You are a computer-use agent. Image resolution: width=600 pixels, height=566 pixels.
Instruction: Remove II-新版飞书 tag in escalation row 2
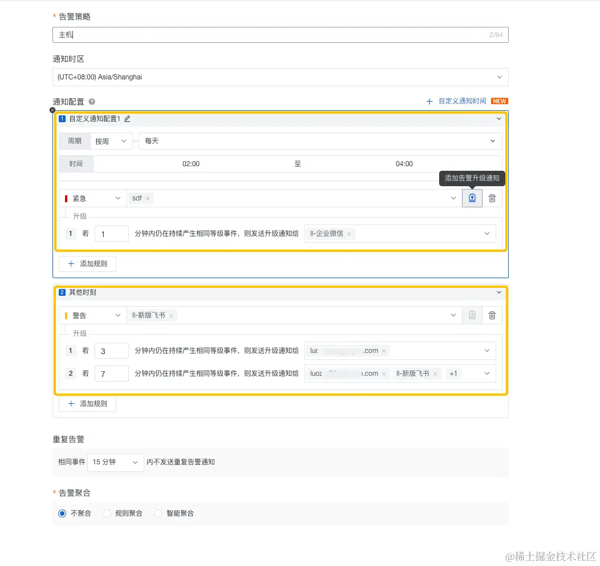coord(435,374)
